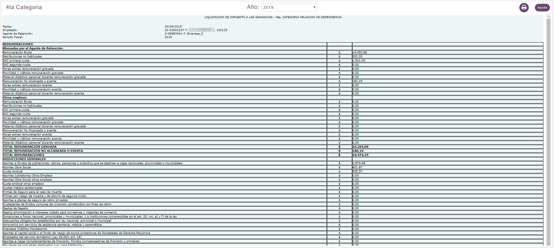Click the amount 401,67
The image size is (554, 248).
pyautogui.click(x=357, y=167)
